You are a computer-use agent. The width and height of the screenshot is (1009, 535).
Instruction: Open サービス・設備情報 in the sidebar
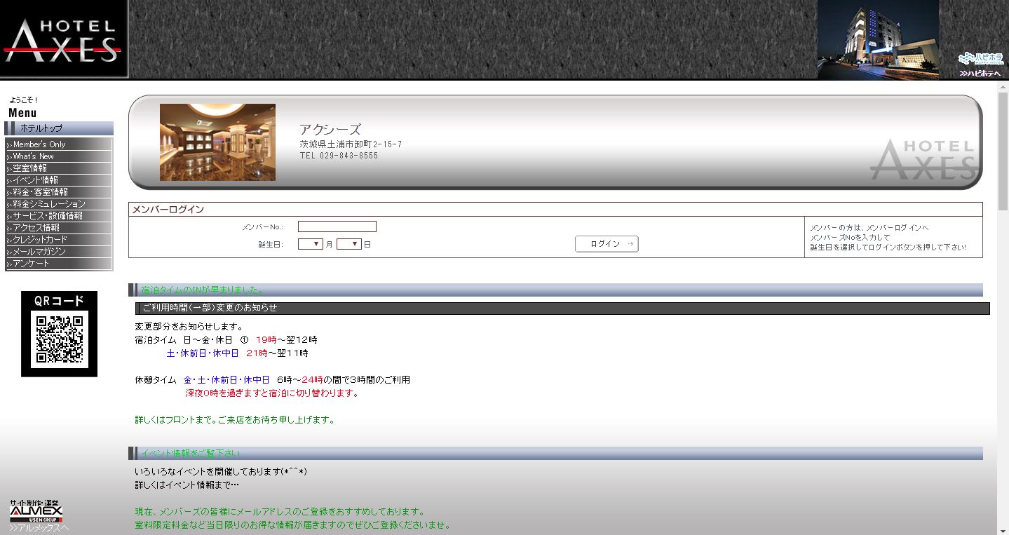(59, 216)
